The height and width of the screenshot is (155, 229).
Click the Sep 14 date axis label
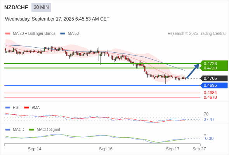35,149
